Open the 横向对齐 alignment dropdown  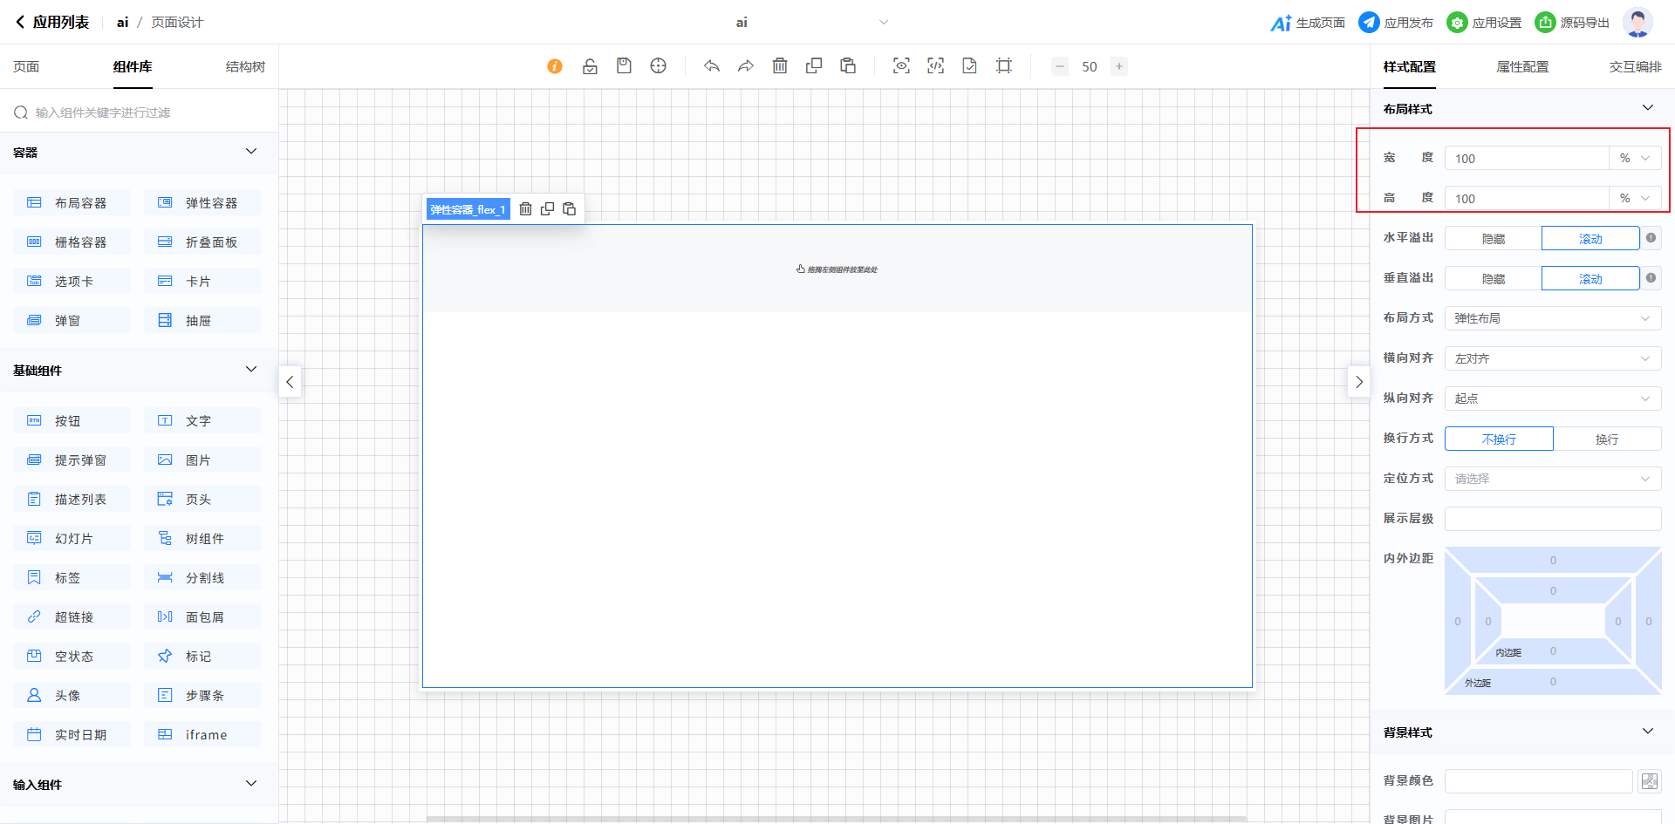[x=1552, y=359]
